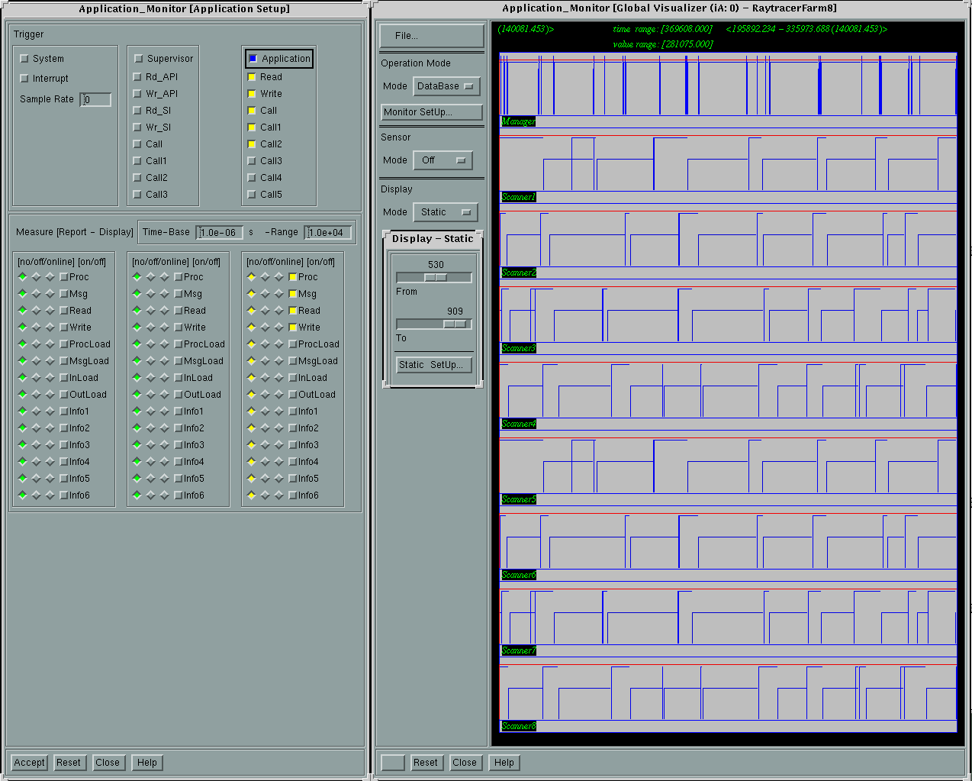
Task: Select the Scanner2 trace label
Action: 519,273
